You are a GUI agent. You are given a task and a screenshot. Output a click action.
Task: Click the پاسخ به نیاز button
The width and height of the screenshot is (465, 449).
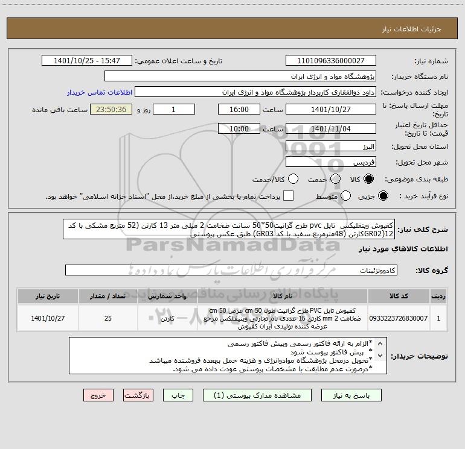[x=351, y=395]
